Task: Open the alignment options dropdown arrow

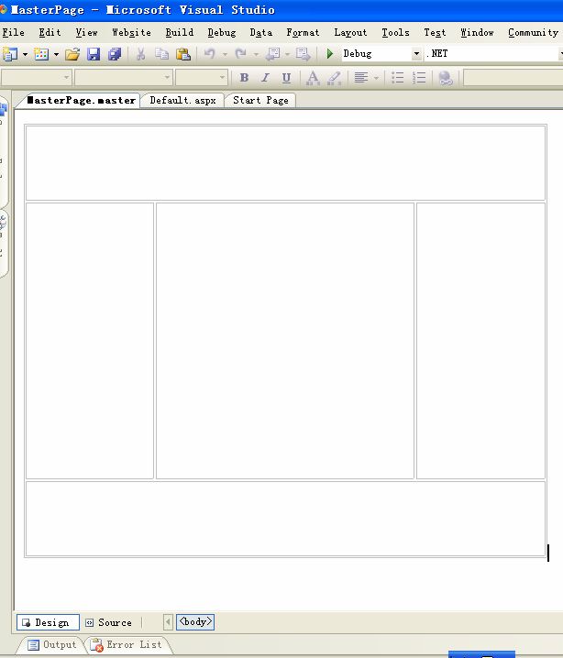Action: [376, 78]
